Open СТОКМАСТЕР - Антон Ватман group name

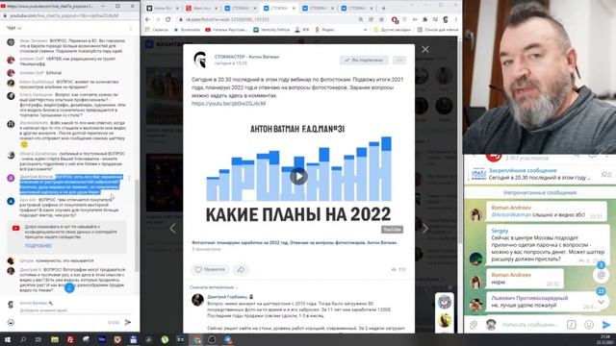point(246,57)
